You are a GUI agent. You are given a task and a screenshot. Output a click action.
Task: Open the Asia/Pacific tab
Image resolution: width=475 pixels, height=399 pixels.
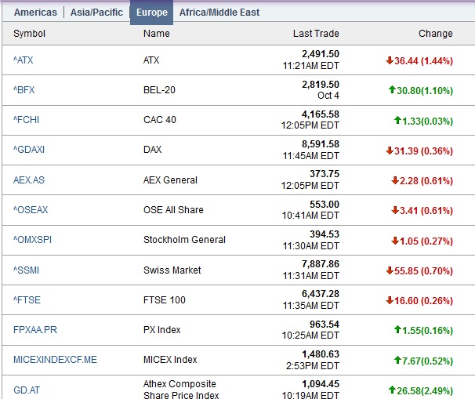tap(96, 13)
